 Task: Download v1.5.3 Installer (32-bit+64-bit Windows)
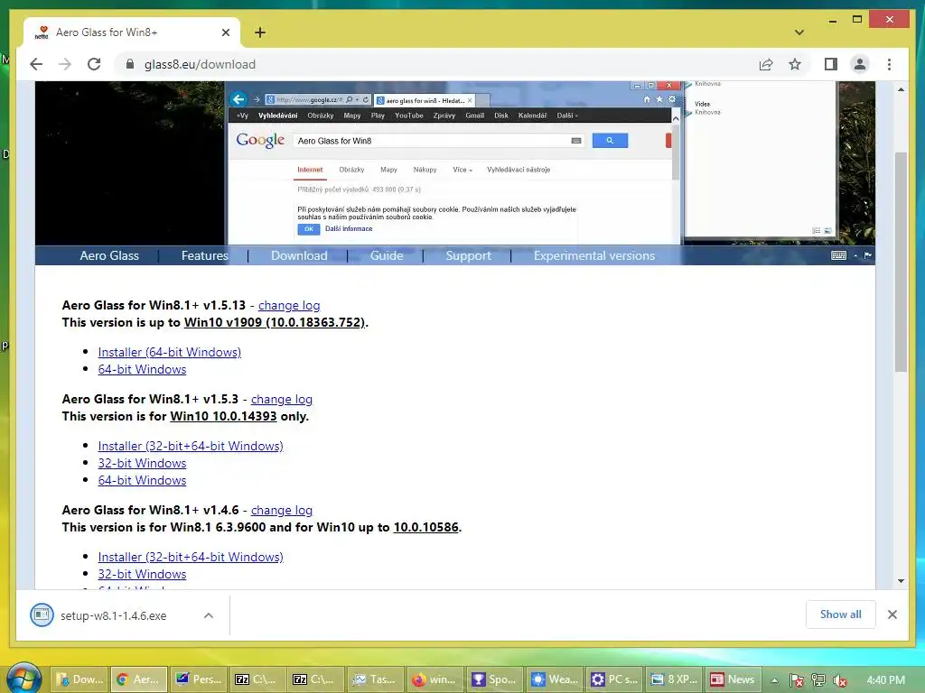pos(191,446)
